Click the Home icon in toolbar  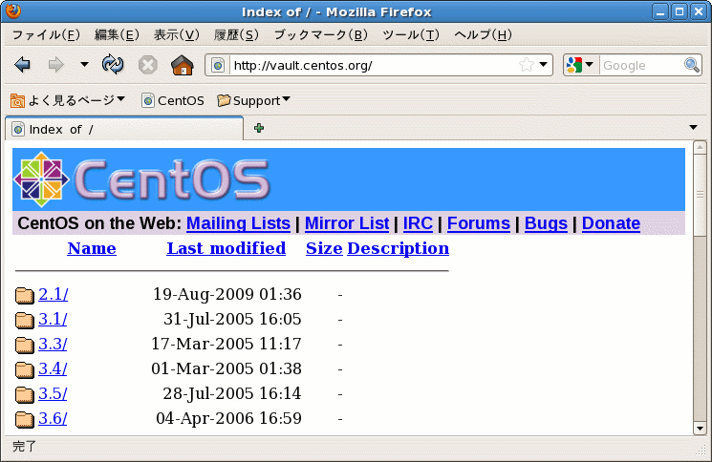pyautogui.click(x=182, y=65)
